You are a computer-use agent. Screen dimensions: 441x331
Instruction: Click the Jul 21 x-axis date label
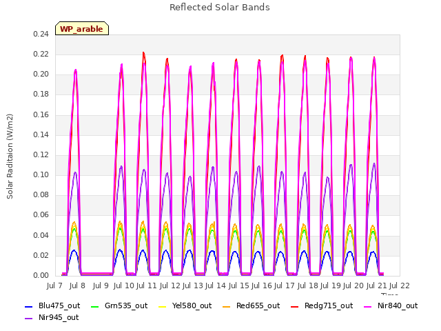[x=377, y=285]
